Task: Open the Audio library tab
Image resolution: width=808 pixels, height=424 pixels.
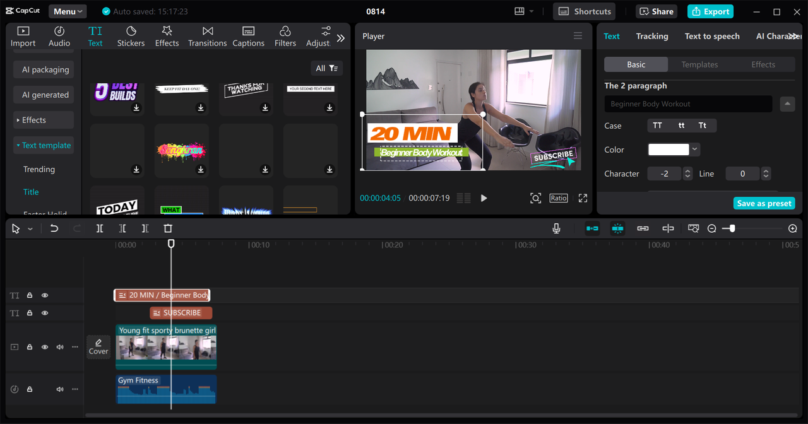Action: pyautogui.click(x=59, y=37)
